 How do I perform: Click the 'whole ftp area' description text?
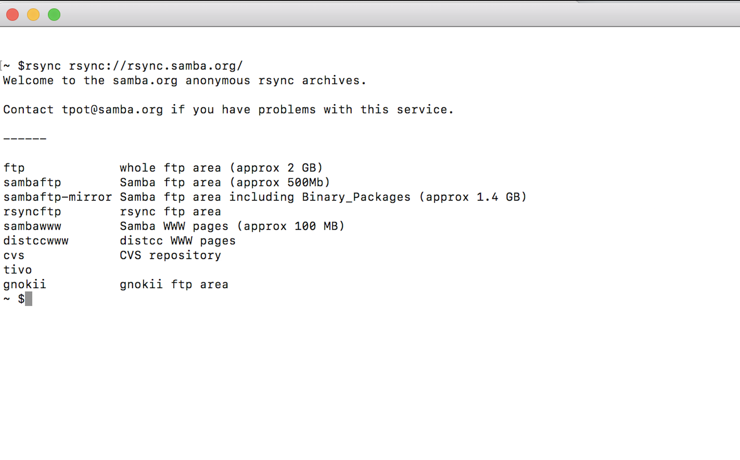click(x=170, y=168)
